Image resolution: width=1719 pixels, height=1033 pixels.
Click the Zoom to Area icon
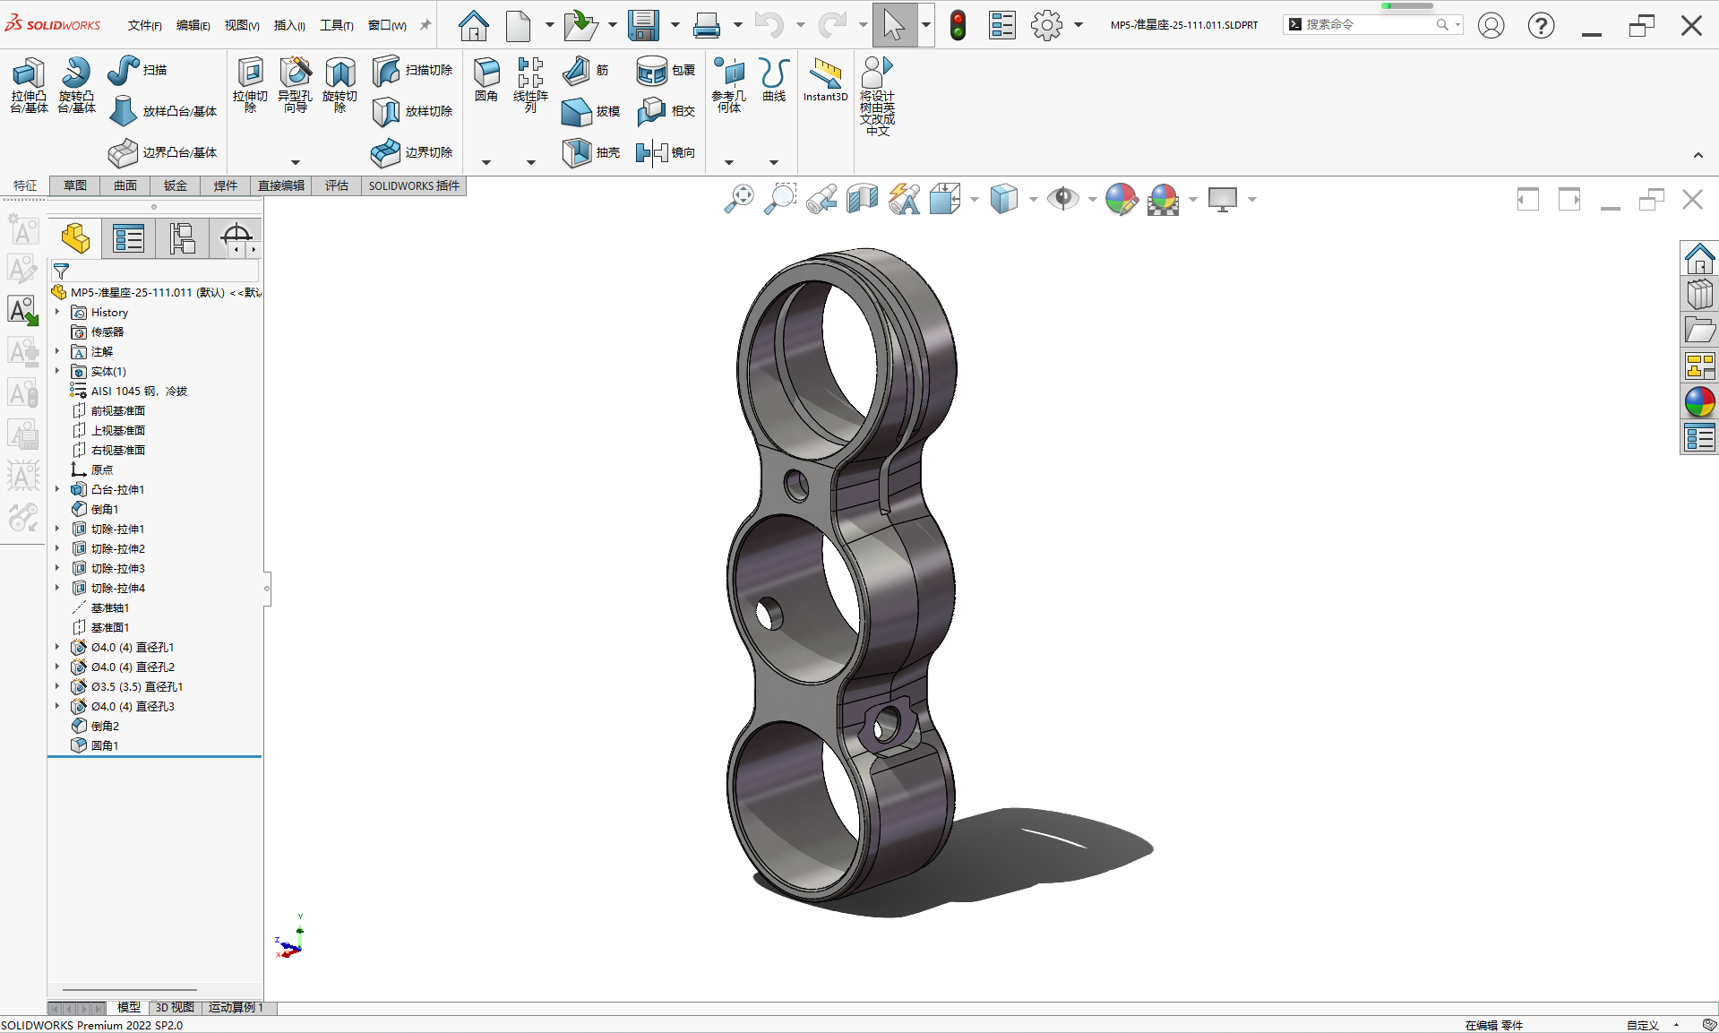point(780,199)
